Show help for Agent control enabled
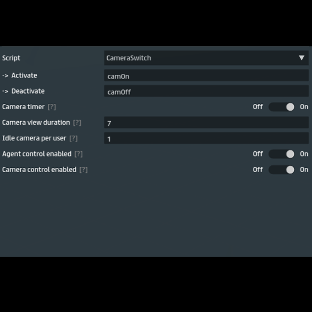This screenshot has width=312, height=312. point(78,154)
